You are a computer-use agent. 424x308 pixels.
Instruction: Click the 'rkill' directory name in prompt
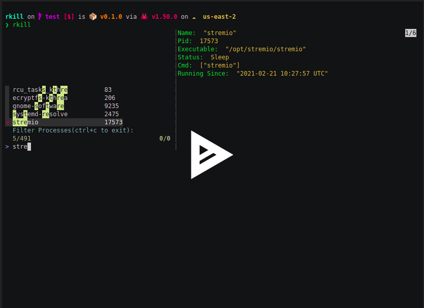point(14,17)
